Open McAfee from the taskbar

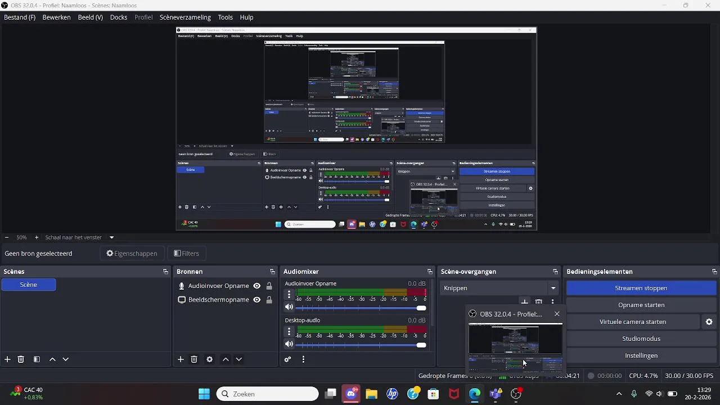coord(454,394)
